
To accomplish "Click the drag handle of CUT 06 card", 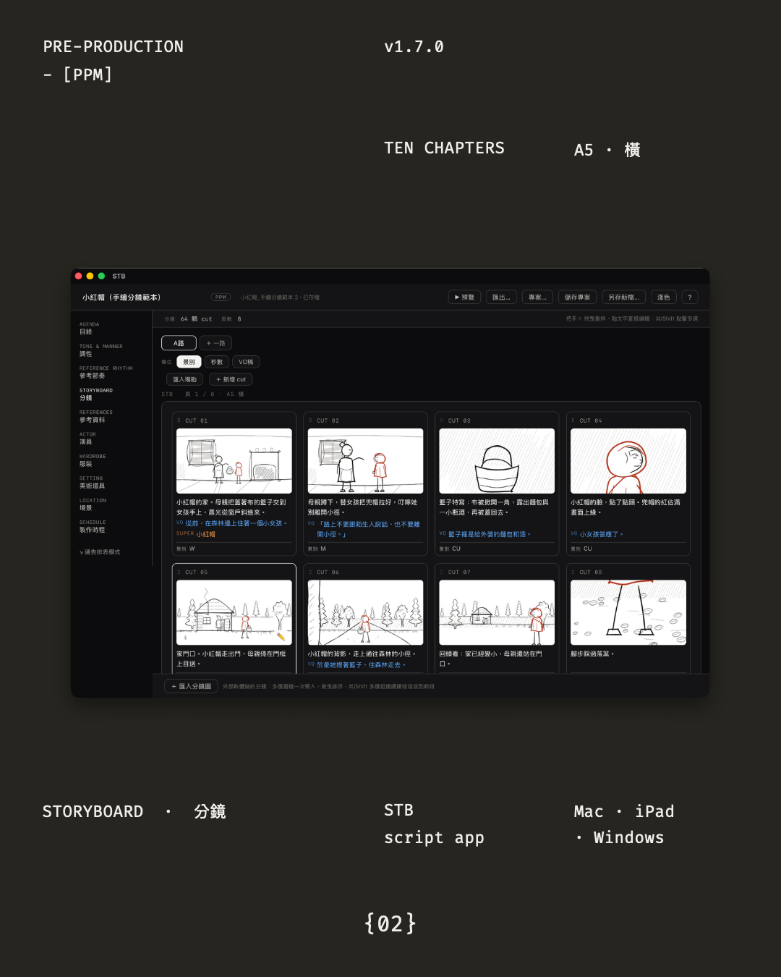I will 310,572.
